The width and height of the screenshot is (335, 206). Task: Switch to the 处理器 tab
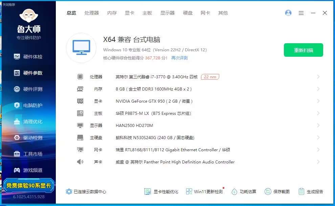[x=92, y=13]
